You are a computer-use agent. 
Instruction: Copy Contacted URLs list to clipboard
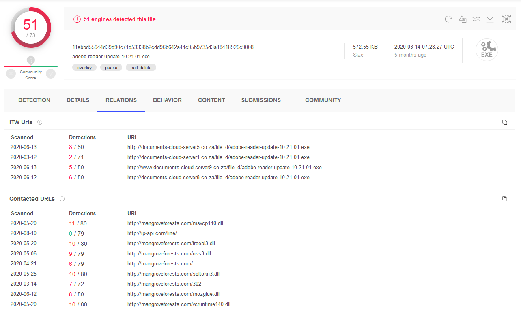coord(505,199)
